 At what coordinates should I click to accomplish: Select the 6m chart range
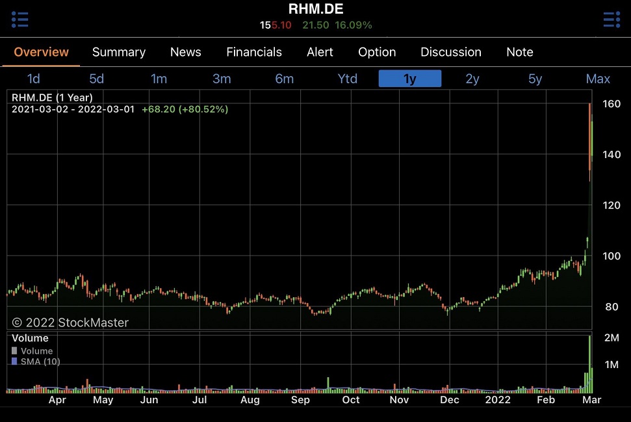(x=285, y=79)
